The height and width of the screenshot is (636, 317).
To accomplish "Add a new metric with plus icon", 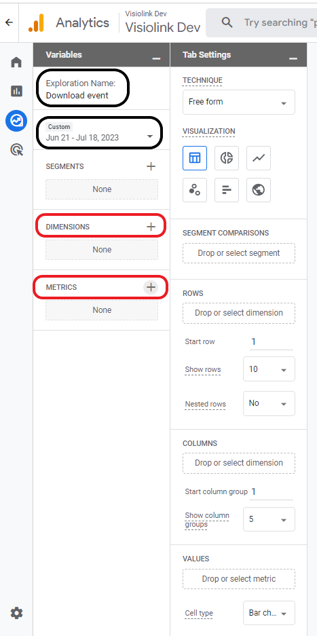I will [151, 287].
